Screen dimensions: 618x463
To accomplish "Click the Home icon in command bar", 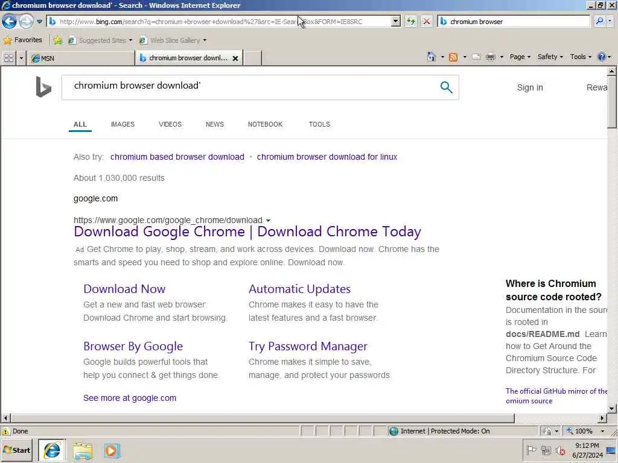I will [x=431, y=57].
